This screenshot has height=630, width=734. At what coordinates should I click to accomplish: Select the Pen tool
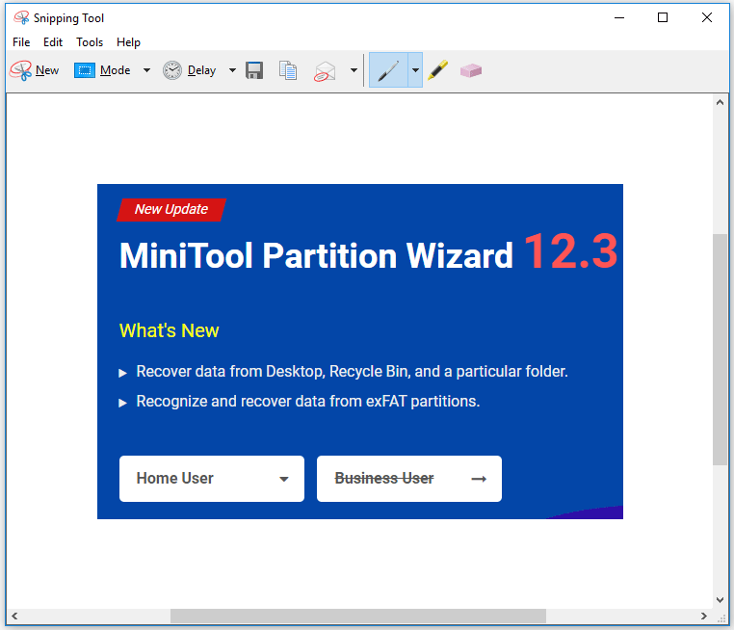(x=388, y=70)
